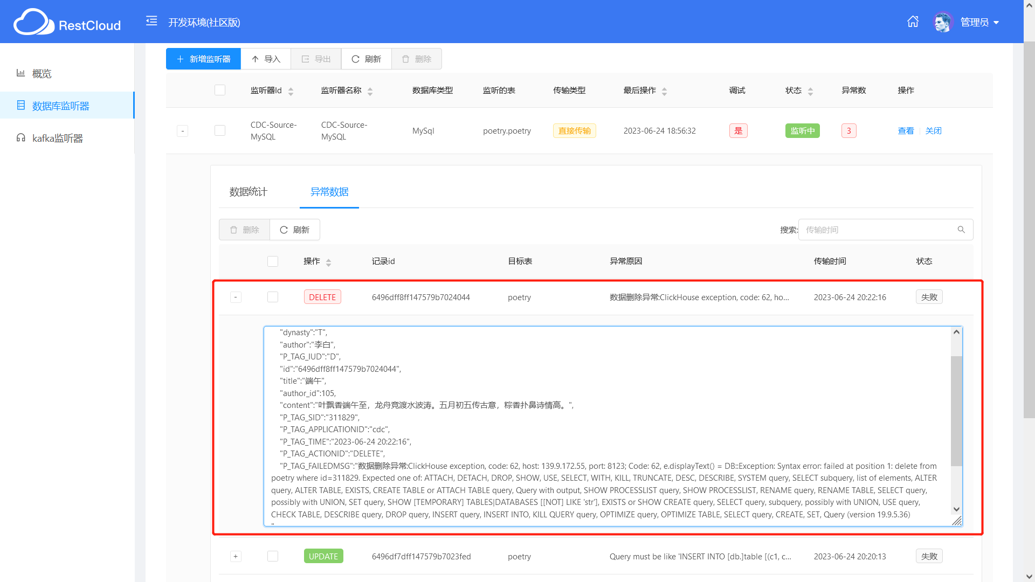This screenshot has height=582, width=1035.
Task: Switch to the 数据统计 tab
Action: coord(248,192)
